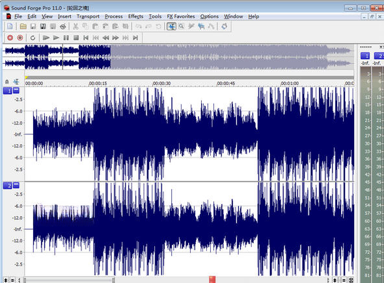
Task: Undo the last edit
Action: point(139,26)
